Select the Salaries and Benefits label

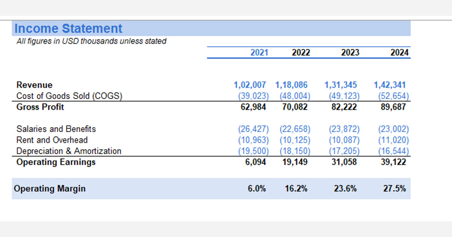[56, 129]
